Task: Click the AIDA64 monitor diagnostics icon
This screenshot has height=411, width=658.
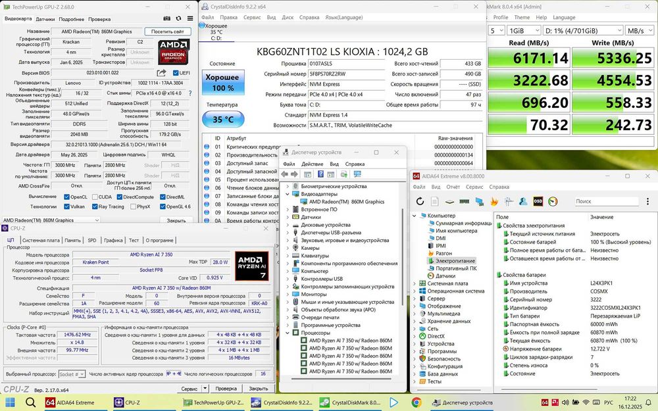Action: tap(479, 201)
